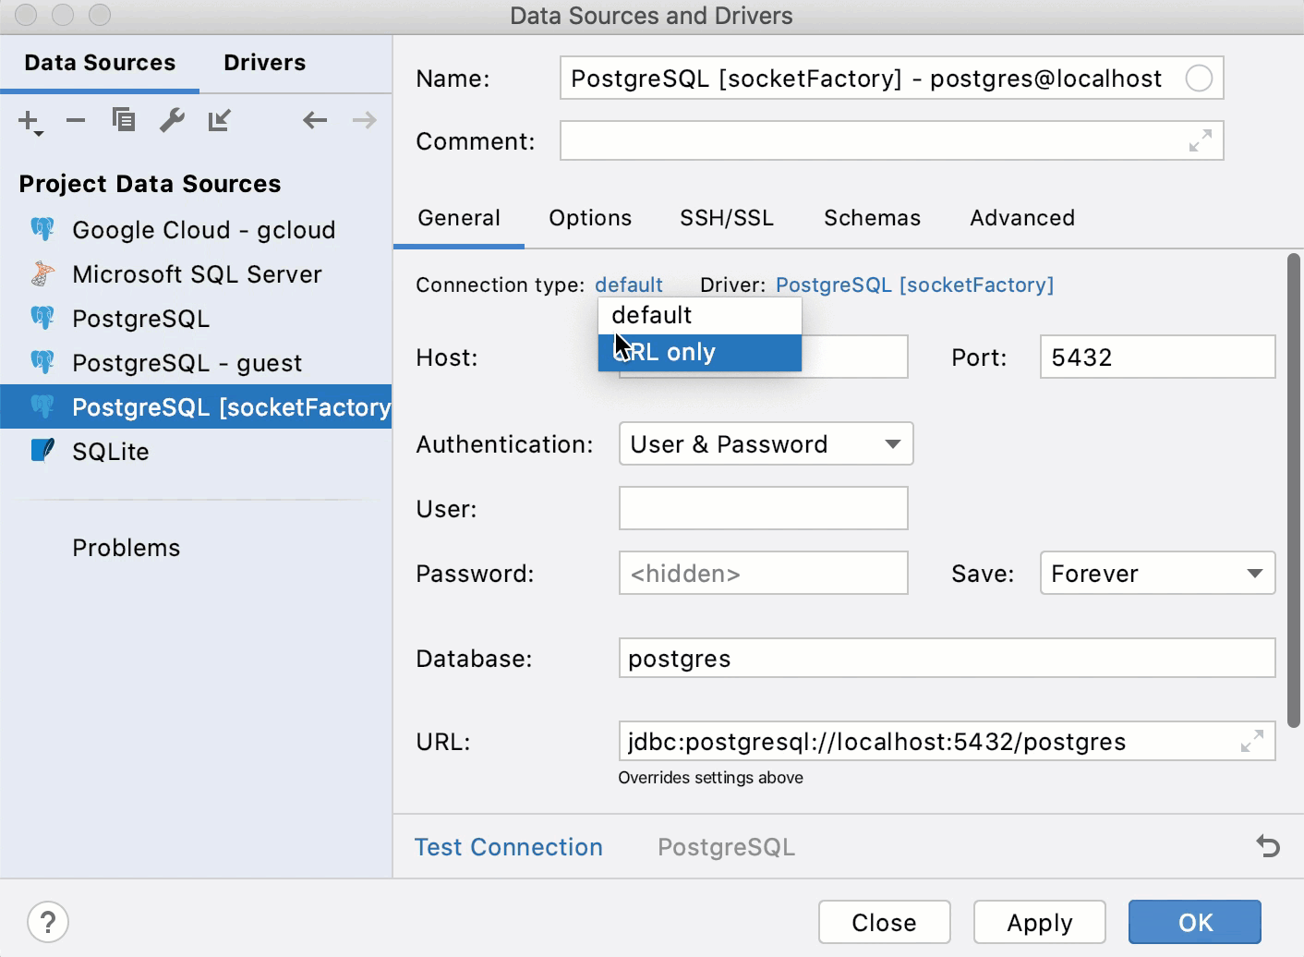Expand the URL field editor icon
Screen dimensions: 1304x957
coord(1251,742)
